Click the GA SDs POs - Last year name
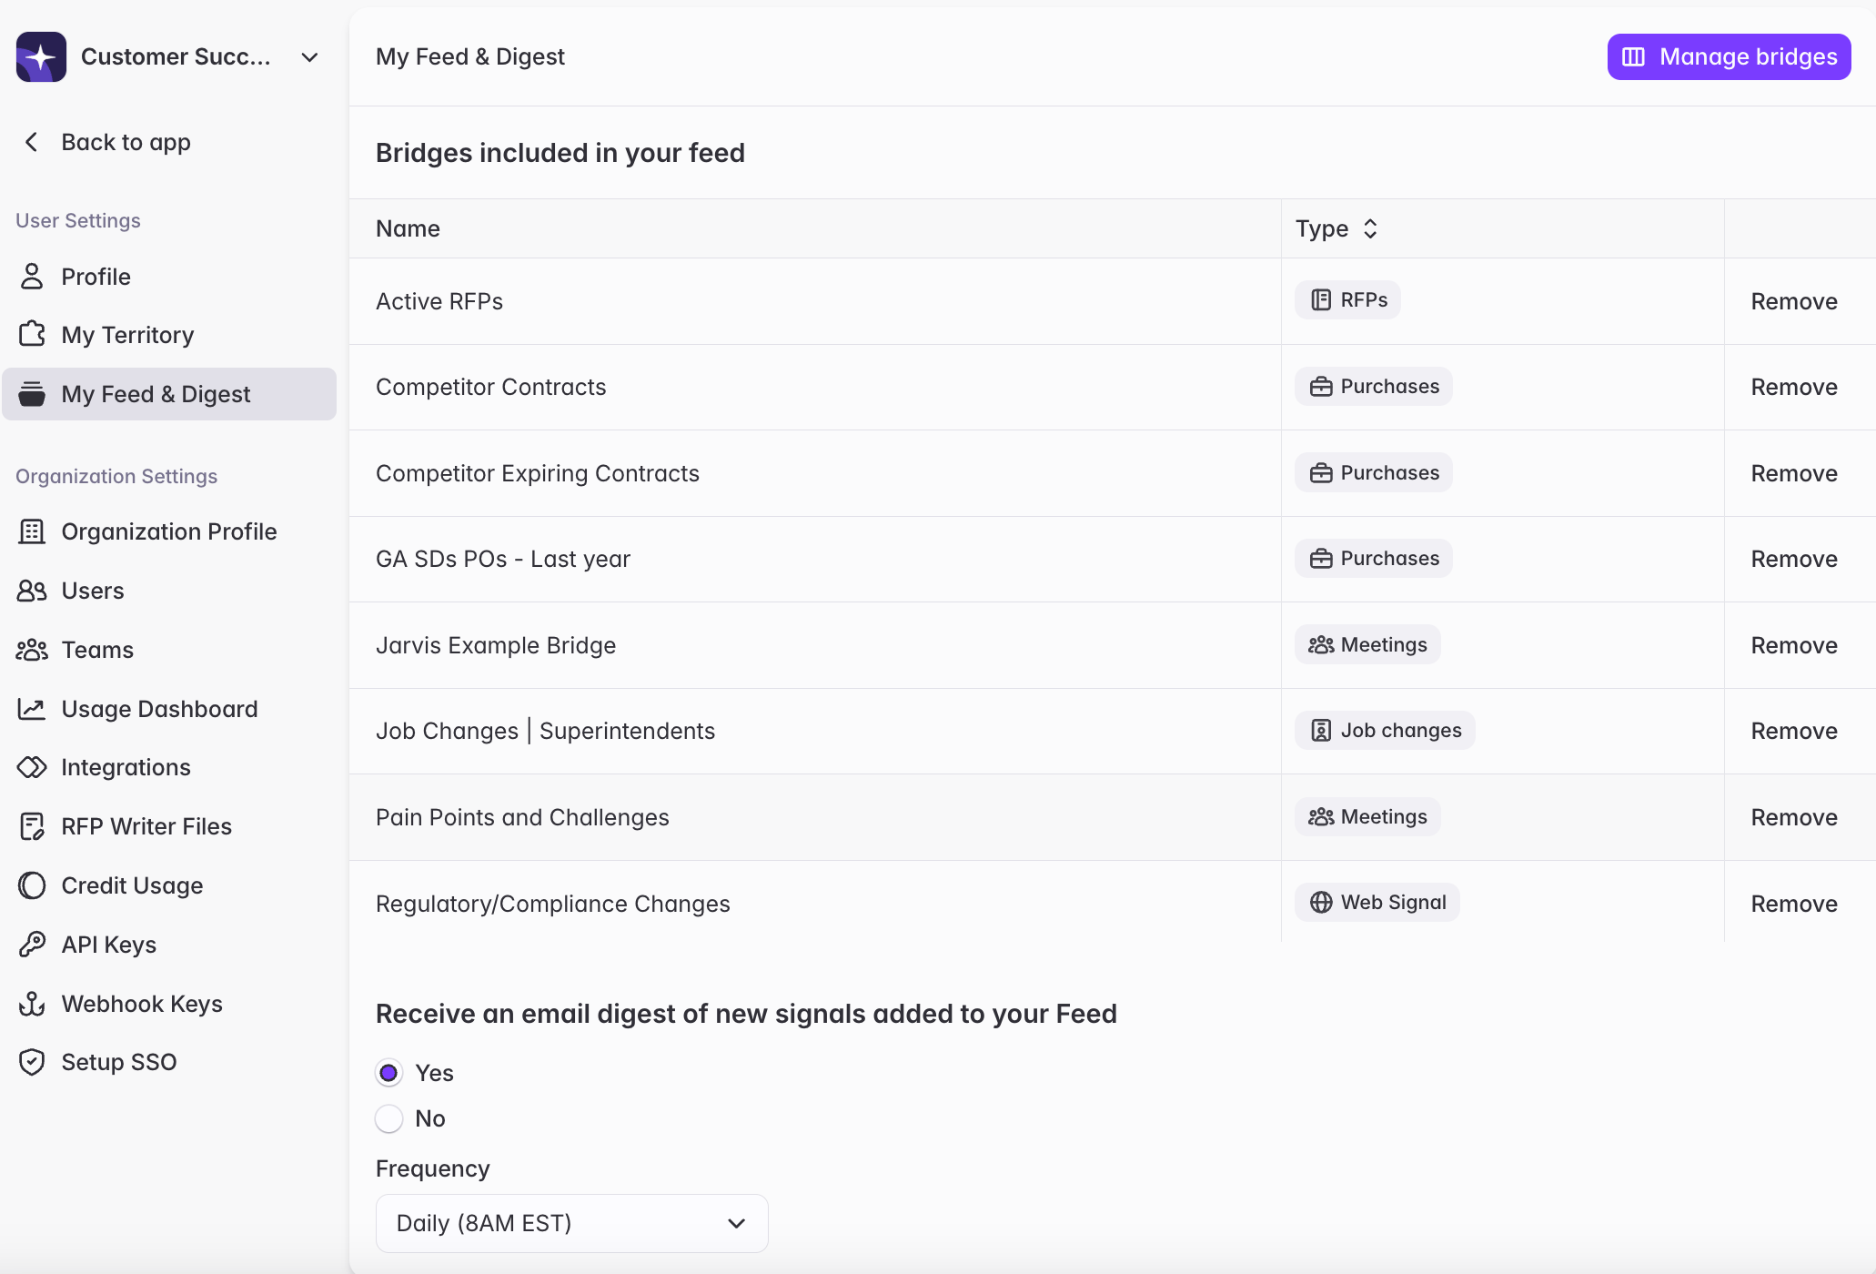The width and height of the screenshot is (1876, 1274). (503, 559)
